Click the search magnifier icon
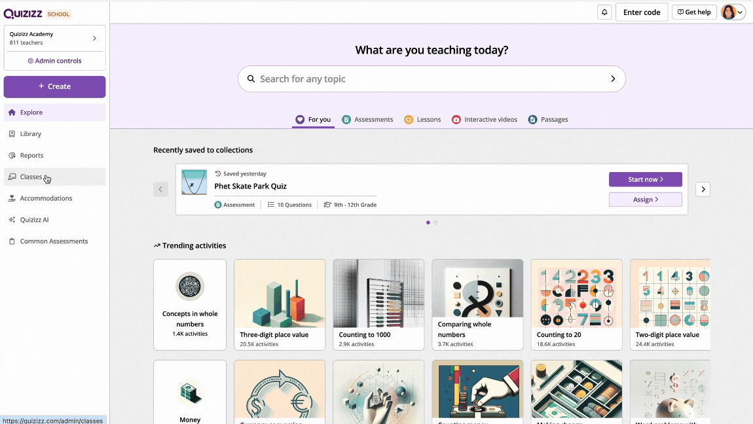Screen dimensions: 753x424 coord(251,79)
